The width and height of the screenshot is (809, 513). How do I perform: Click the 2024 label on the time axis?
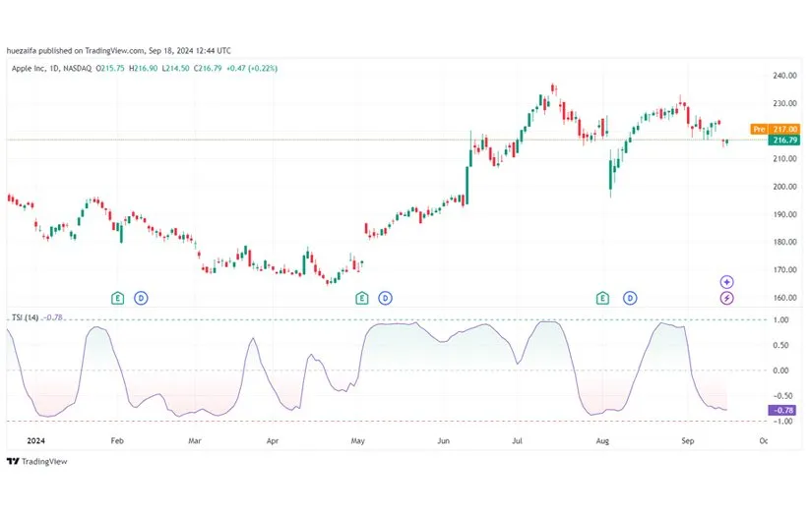(35, 440)
